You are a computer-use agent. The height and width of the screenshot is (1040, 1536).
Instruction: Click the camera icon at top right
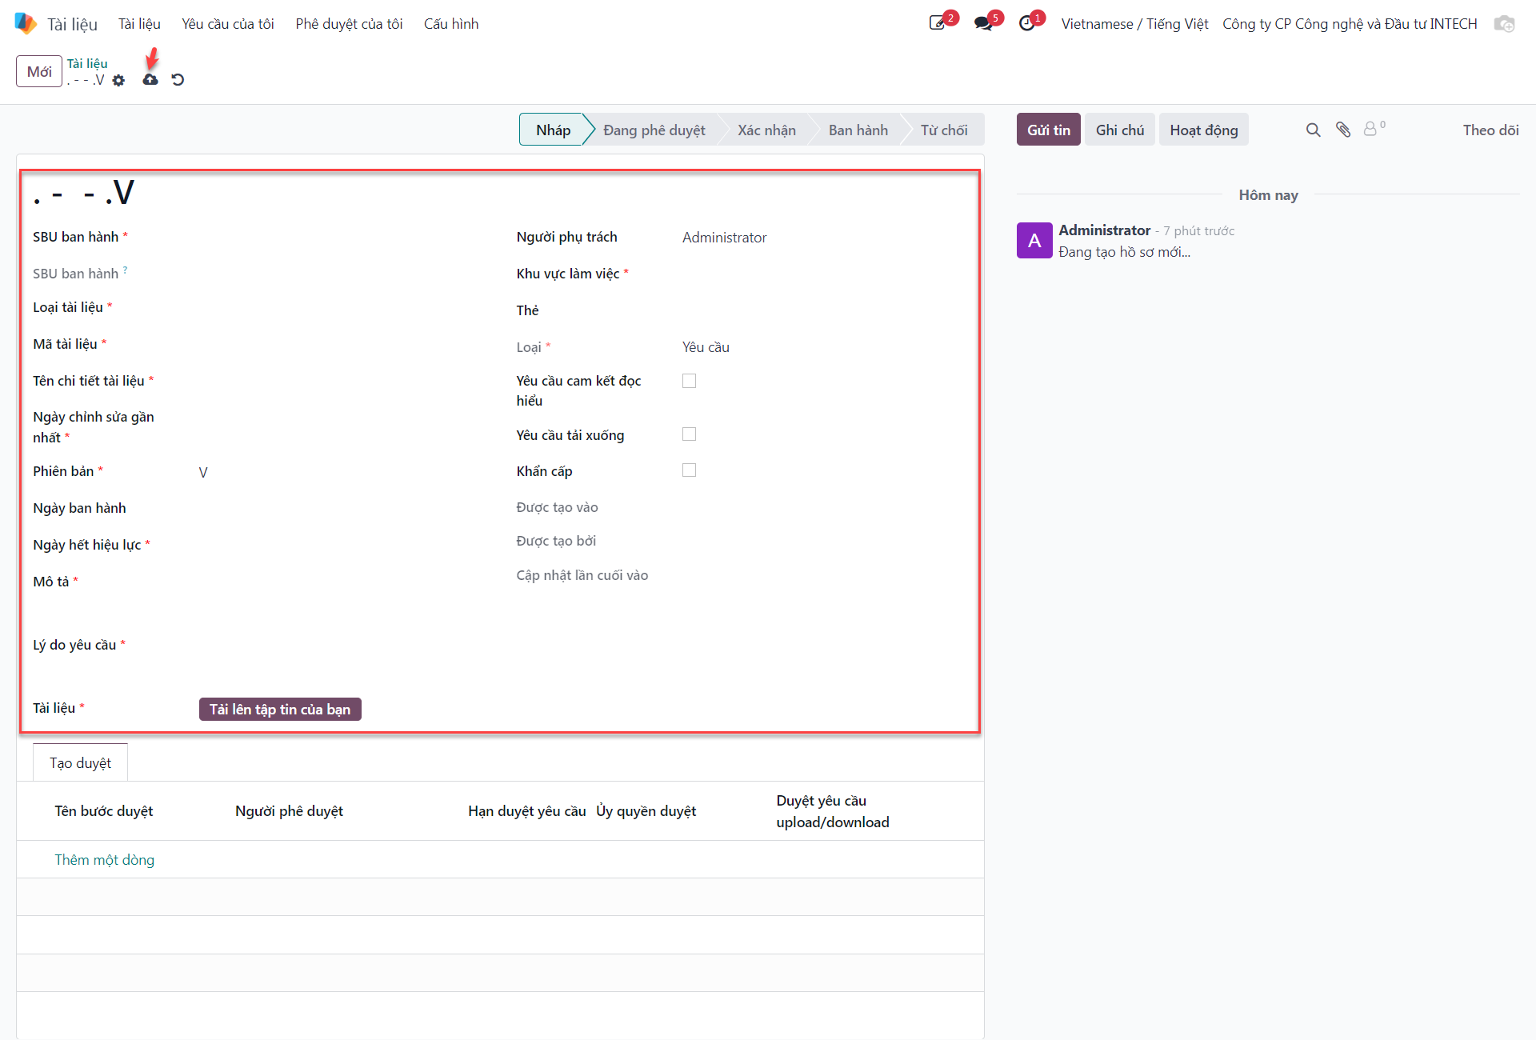pyautogui.click(x=1505, y=24)
